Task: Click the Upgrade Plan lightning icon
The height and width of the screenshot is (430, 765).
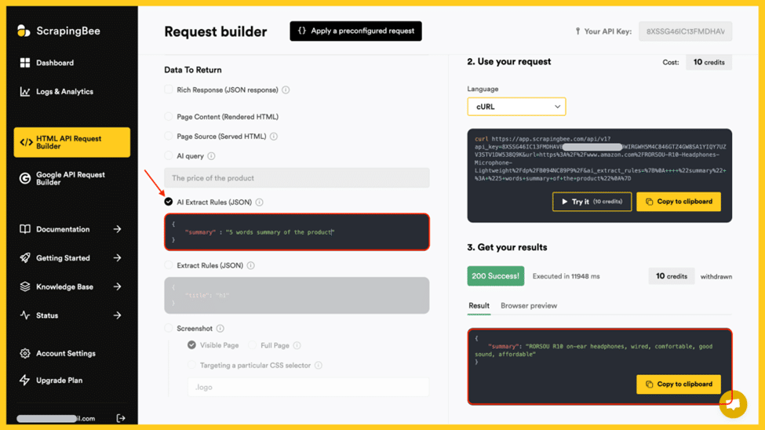Action: tap(25, 381)
